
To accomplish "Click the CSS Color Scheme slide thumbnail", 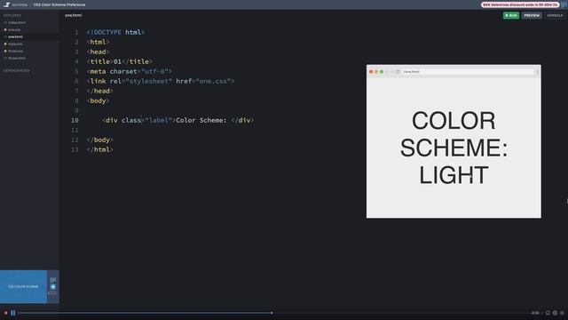I will [x=23, y=286].
